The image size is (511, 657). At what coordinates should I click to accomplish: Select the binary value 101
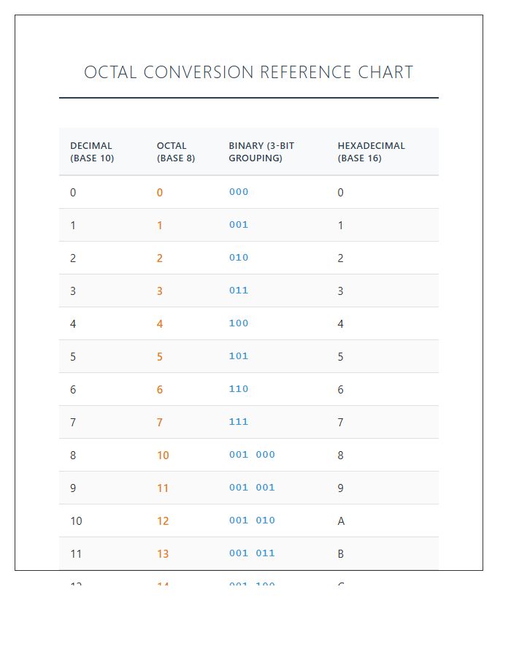coord(239,356)
